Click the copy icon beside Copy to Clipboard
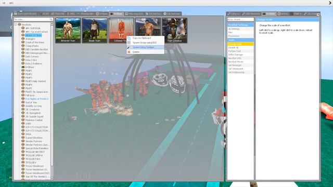The height and width of the screenshot is (187, 333). (x=129, y=38)
